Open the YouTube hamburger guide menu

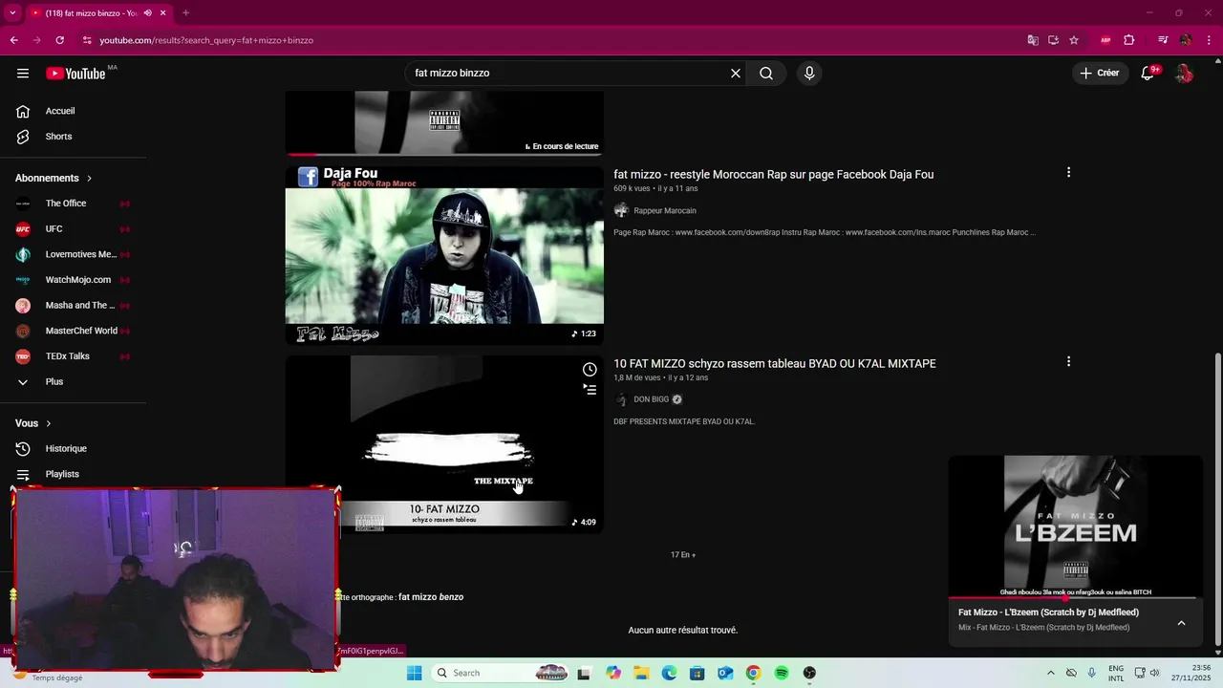coord(23,74)
